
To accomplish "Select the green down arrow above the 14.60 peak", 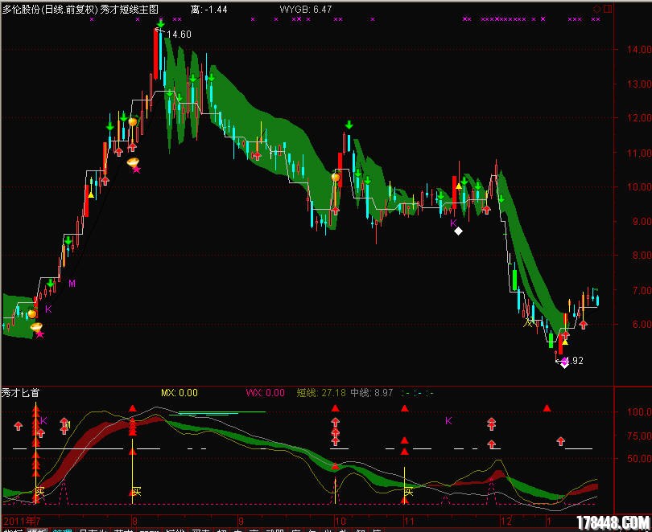I will tap(160, 23).
